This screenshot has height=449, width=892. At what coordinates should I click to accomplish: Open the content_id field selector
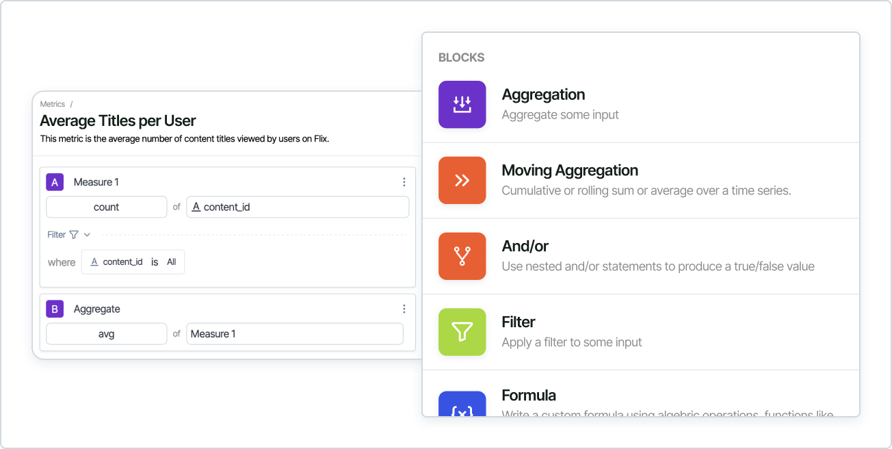[x=298, y=207]
